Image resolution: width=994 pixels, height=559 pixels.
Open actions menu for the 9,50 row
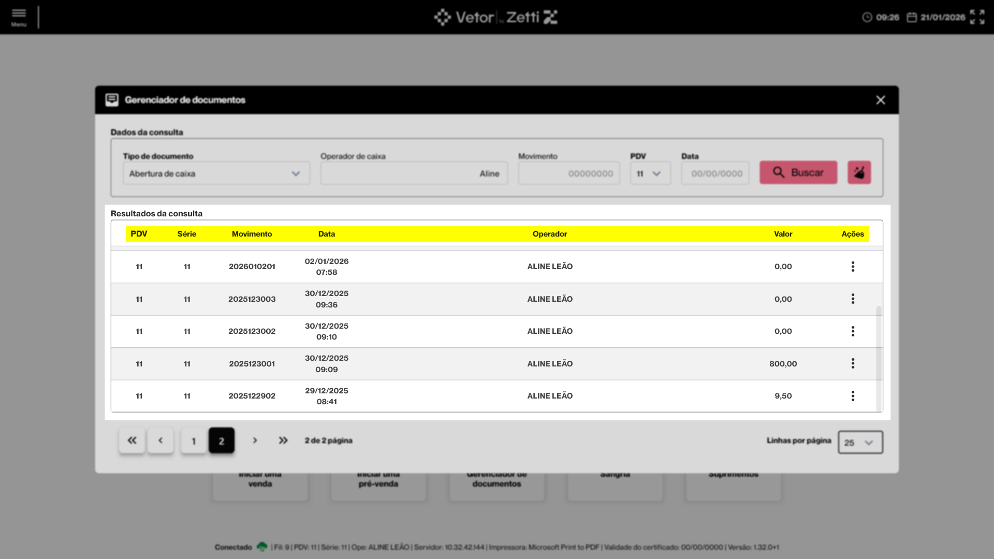(853, 396)
